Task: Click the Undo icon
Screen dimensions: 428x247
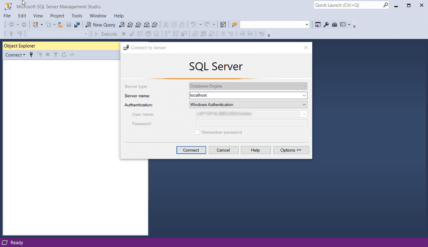Action: point(194,25)
